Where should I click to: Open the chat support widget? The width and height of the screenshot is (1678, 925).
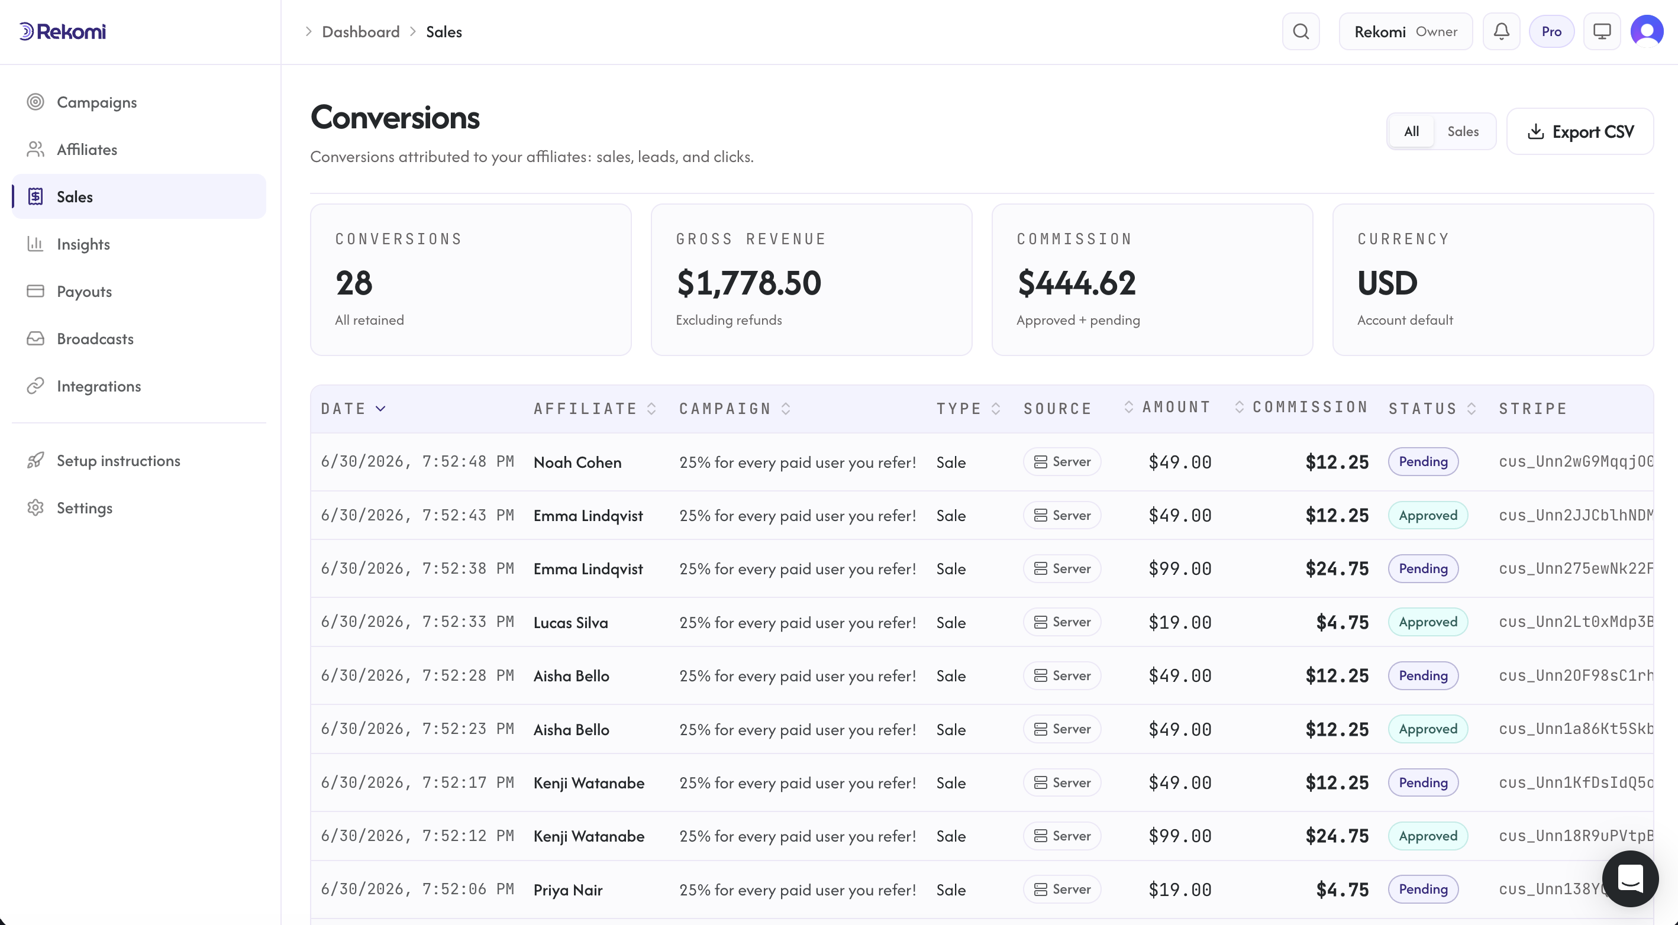[1631, 879]
